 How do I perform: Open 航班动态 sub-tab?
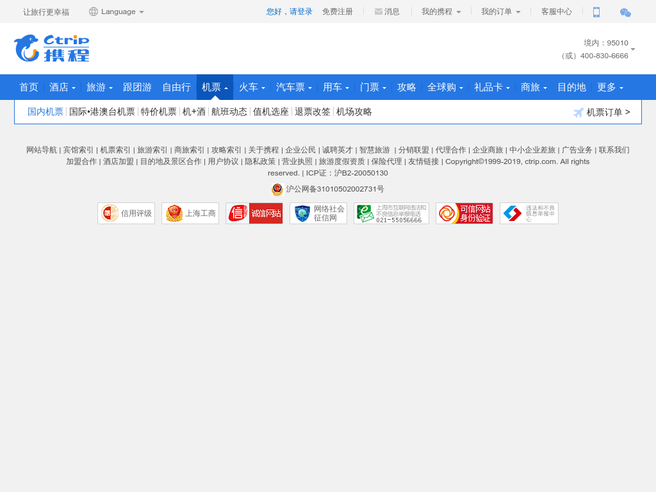229,111
